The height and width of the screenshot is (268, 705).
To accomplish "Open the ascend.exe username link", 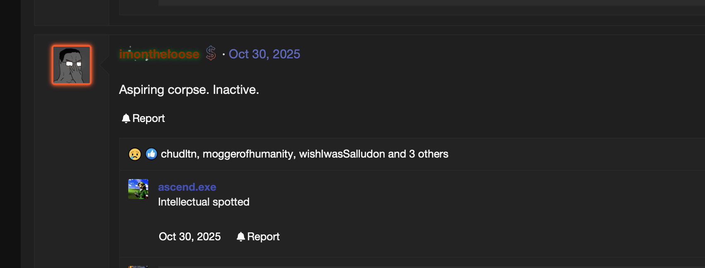I will click(187, 187).
